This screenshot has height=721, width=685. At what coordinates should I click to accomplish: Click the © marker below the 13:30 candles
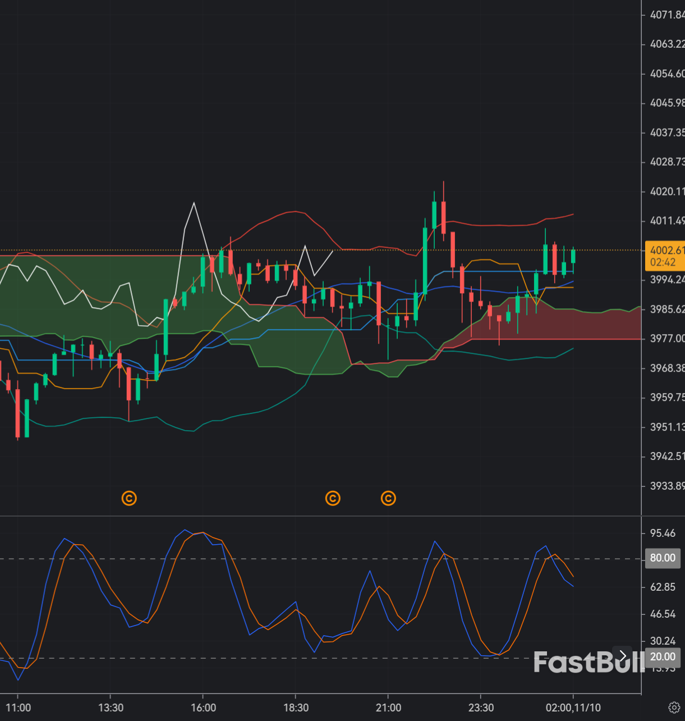pos(129,498)
